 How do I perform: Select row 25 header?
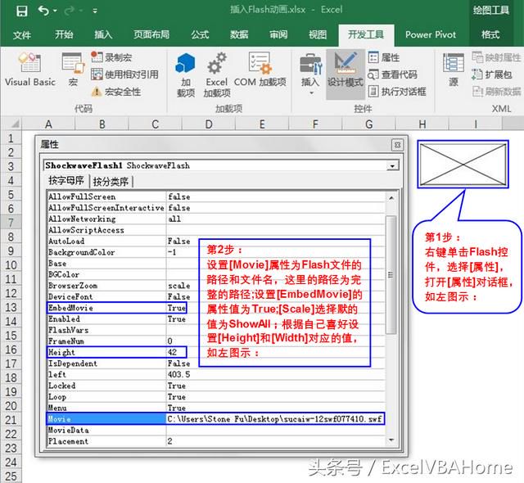tap(11, 476)
